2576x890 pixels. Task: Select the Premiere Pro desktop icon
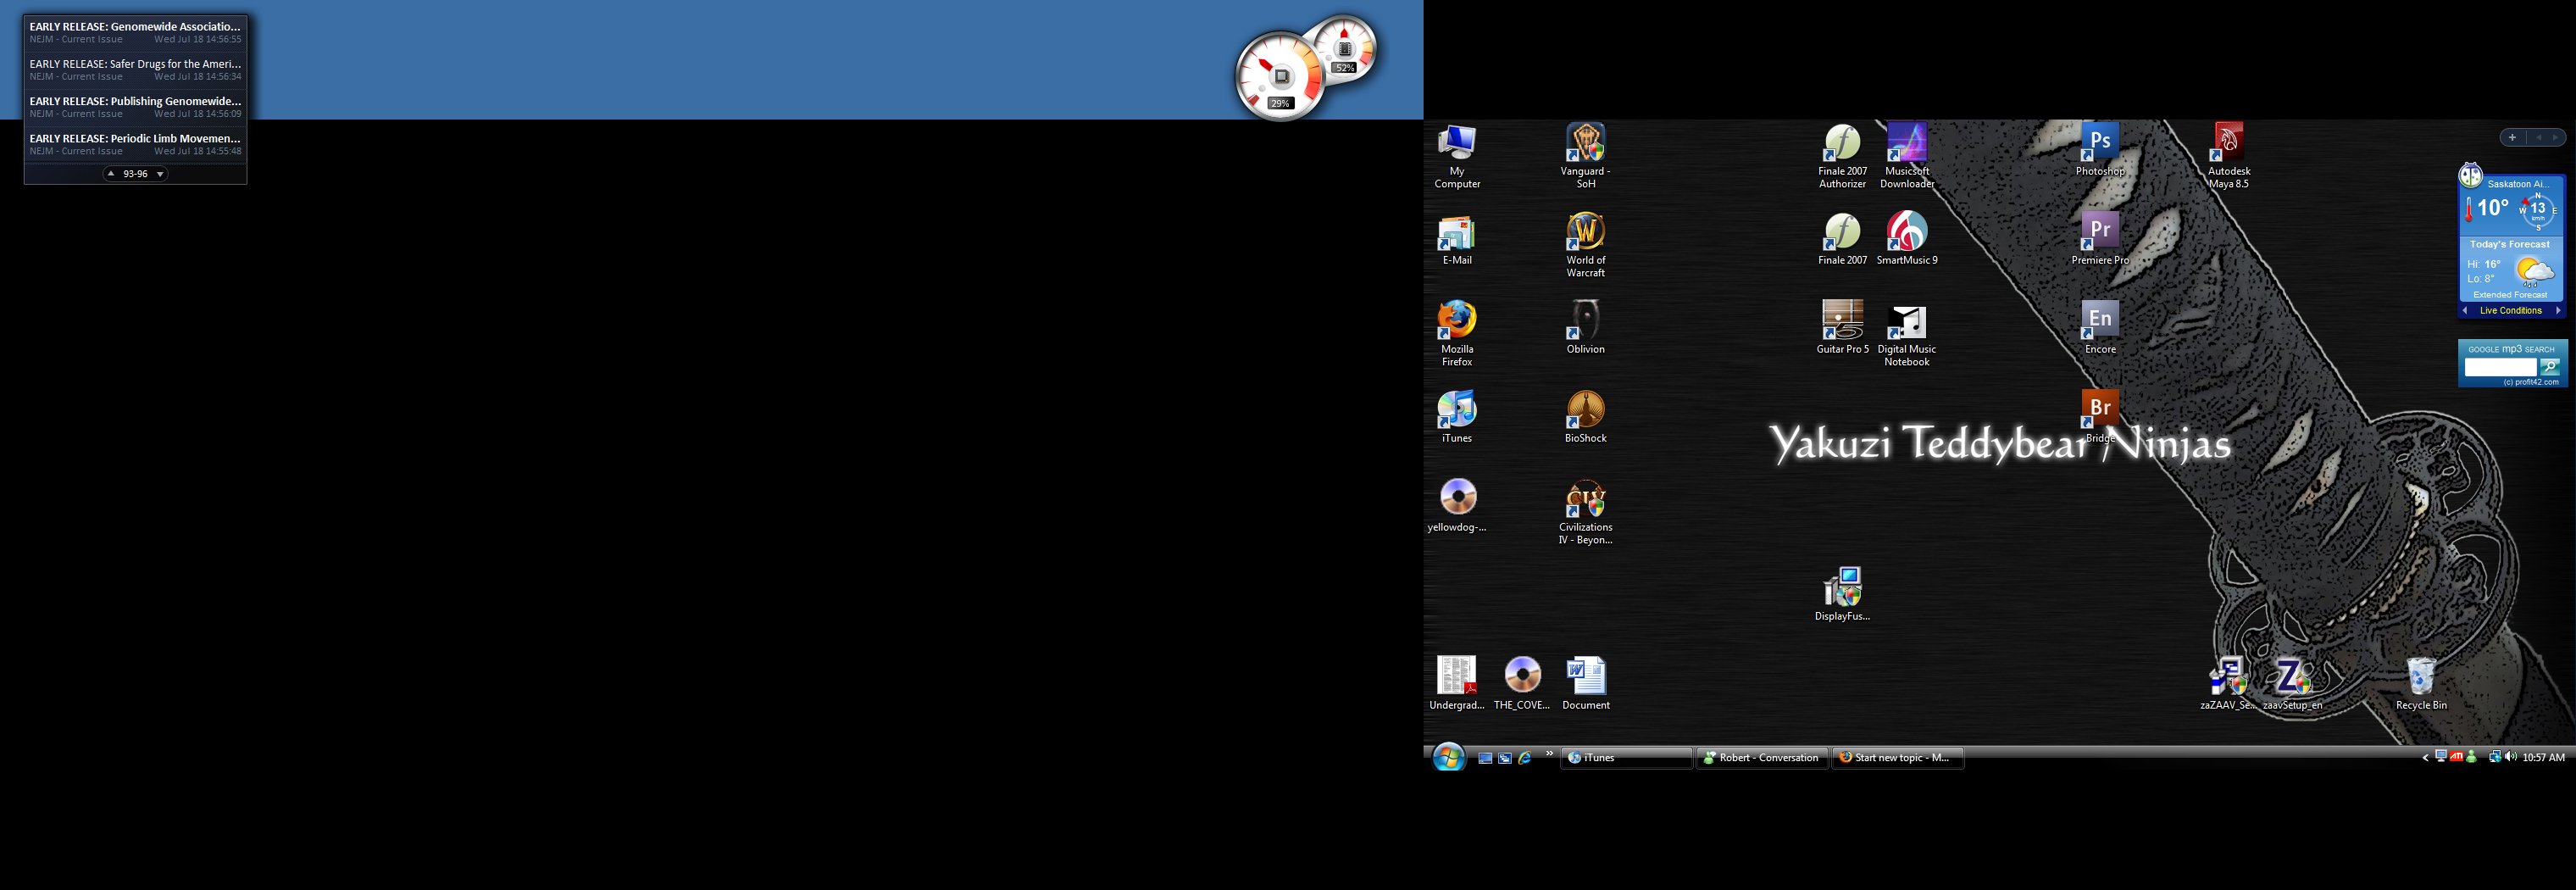click(x=2099, y=234)
